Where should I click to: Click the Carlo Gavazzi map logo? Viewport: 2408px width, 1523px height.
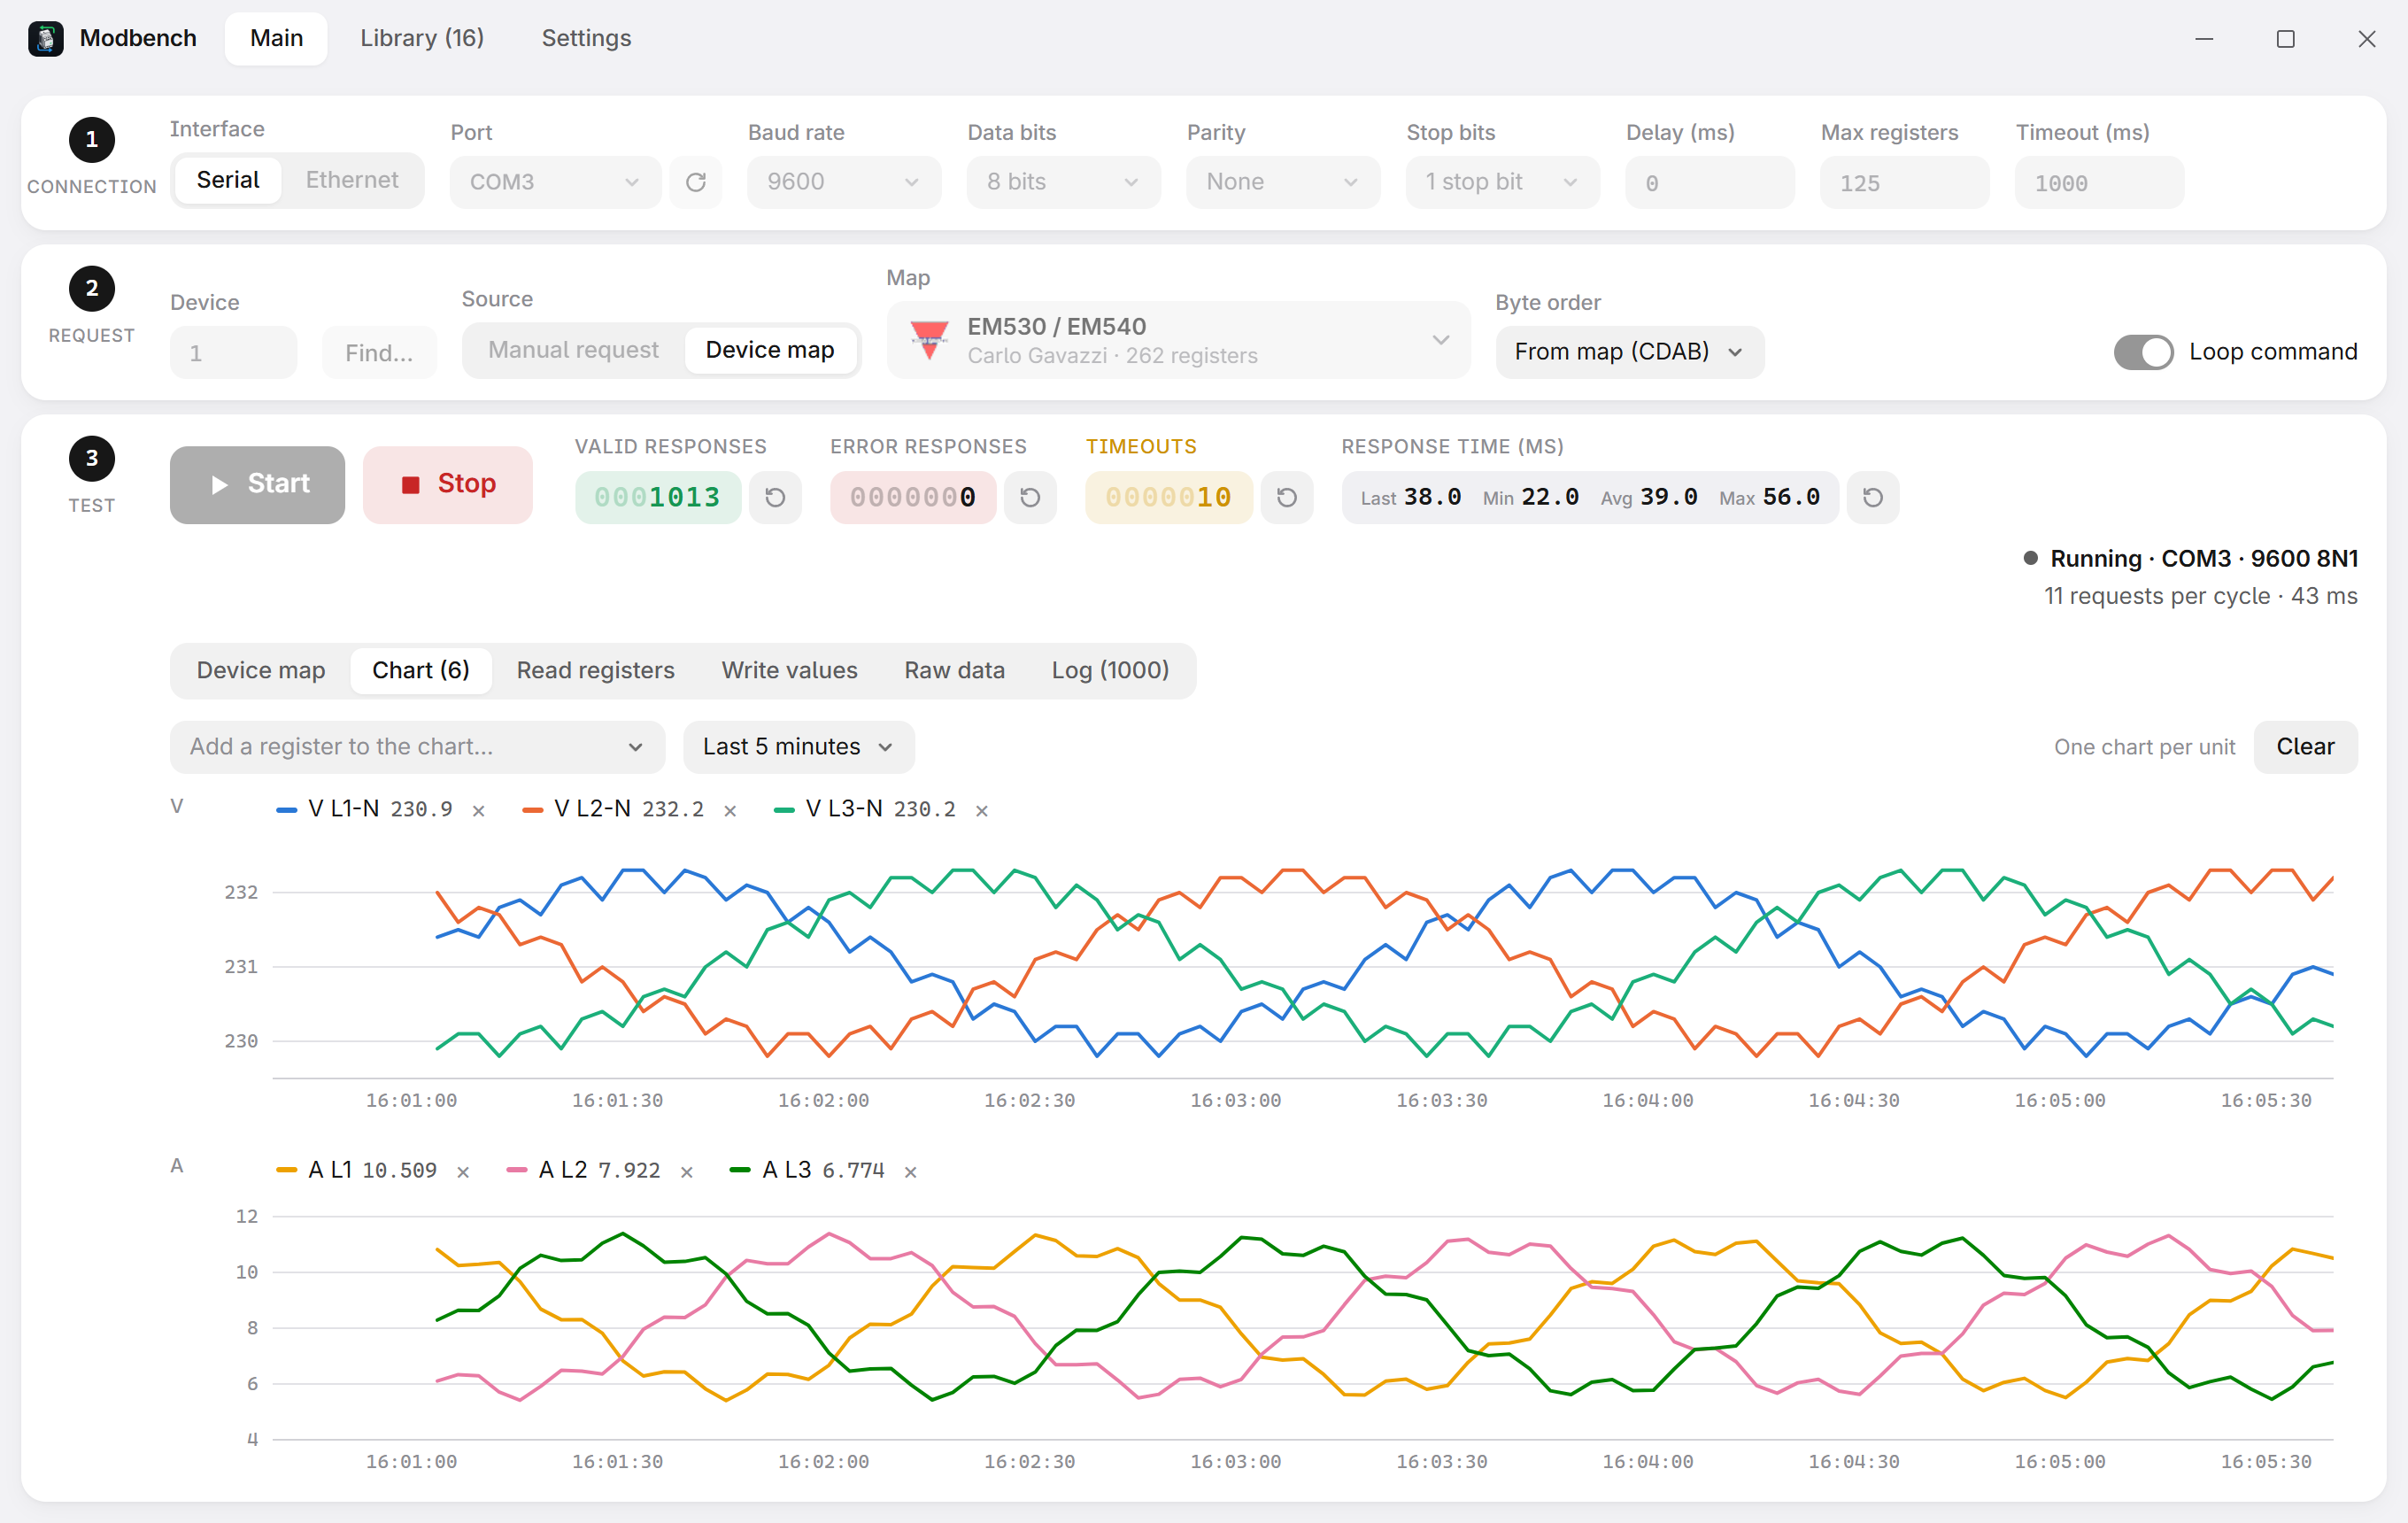[x=929, y=340]
